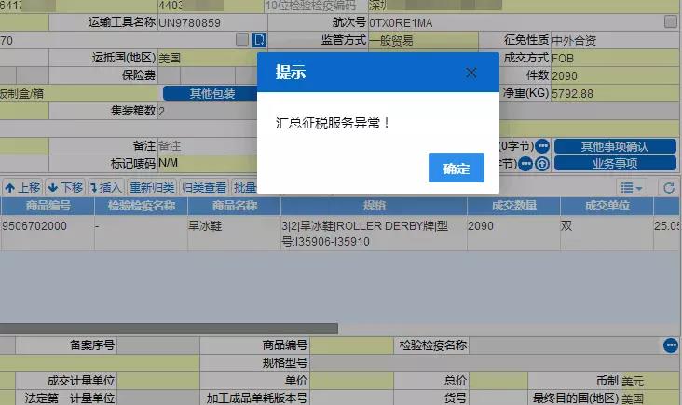Sort by the 商品编号 column header
The width and height of the screenshot is (682, 405).
(48, 206)
